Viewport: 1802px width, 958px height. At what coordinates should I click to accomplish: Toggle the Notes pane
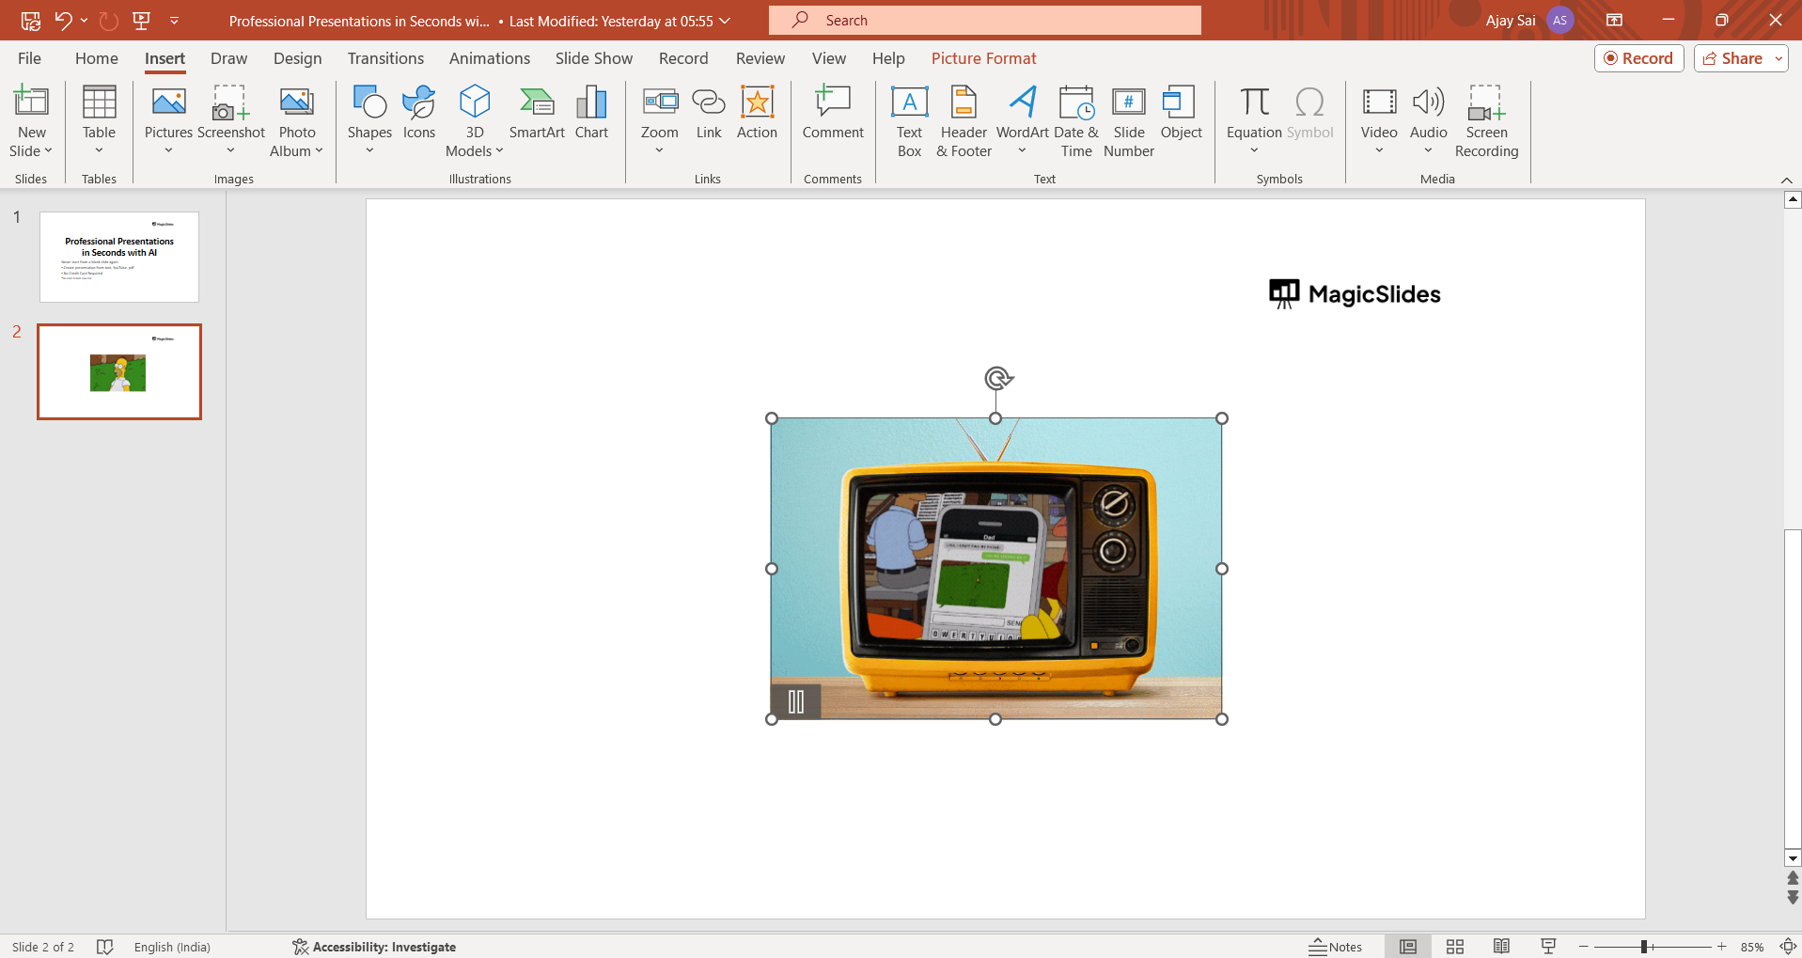pyautogui.click(x=1336, y=947)
